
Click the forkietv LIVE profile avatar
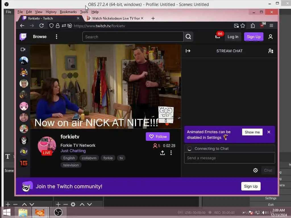pyautogui.click(x=47, y=146)
